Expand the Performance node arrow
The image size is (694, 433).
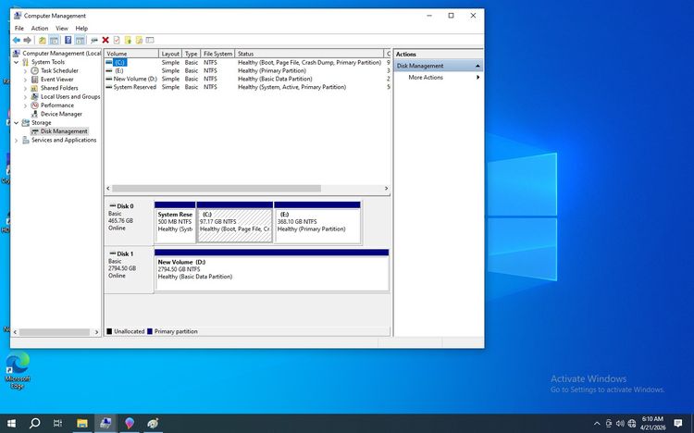25,105
